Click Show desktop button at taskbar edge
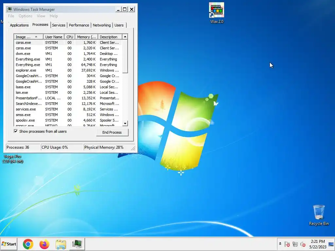The width and height of the screenshot is (335, 251). (x=331, y=244)
